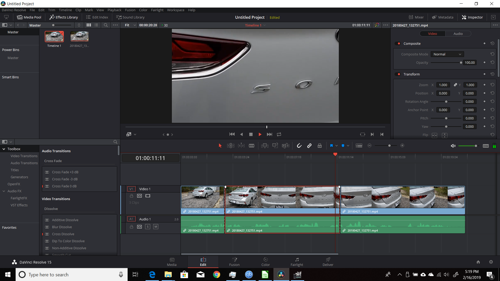The width and height of the screenshot is (500, 281).
Task: Activate Trim Edit Mode tool
Action: pyautogui.click(x=231, y=146)
